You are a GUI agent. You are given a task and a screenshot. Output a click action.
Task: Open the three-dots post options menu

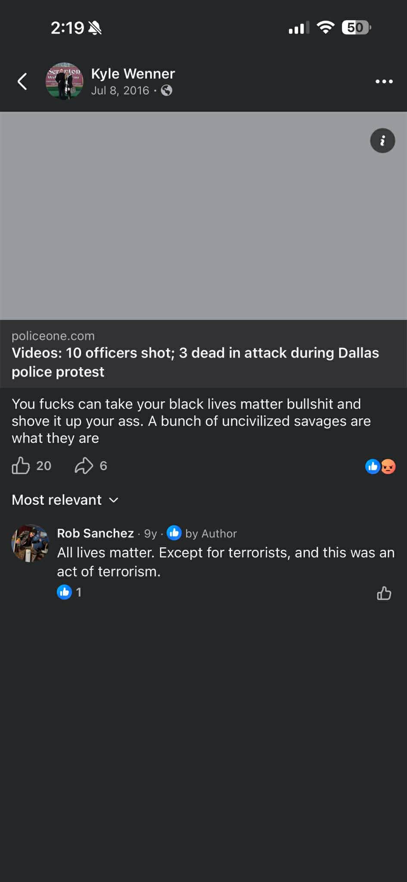384,81
